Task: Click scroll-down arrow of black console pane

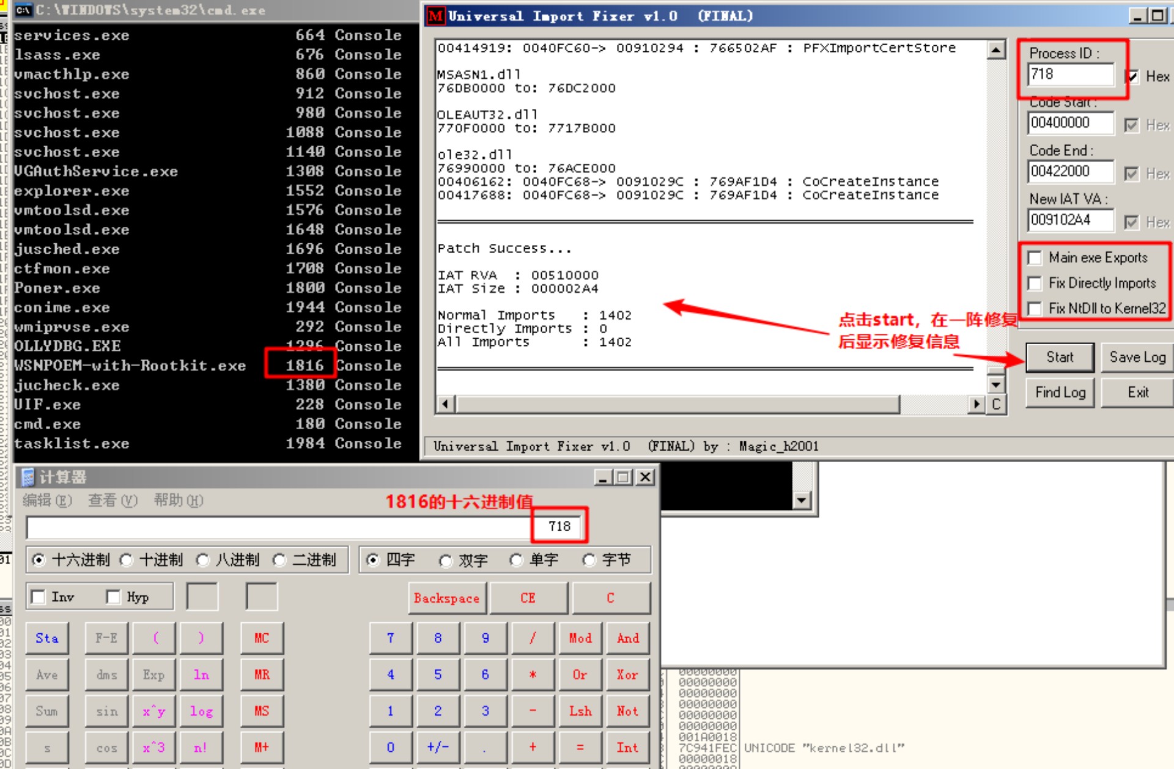Action: 801,501
